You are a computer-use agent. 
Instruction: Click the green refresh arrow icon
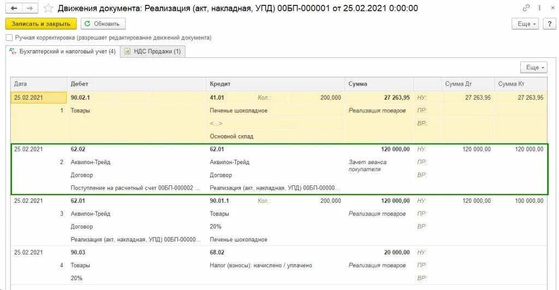tap(87, 24)
